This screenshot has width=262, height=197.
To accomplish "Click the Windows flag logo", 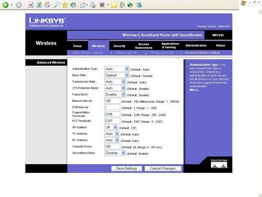I will [x=244, y=3].
